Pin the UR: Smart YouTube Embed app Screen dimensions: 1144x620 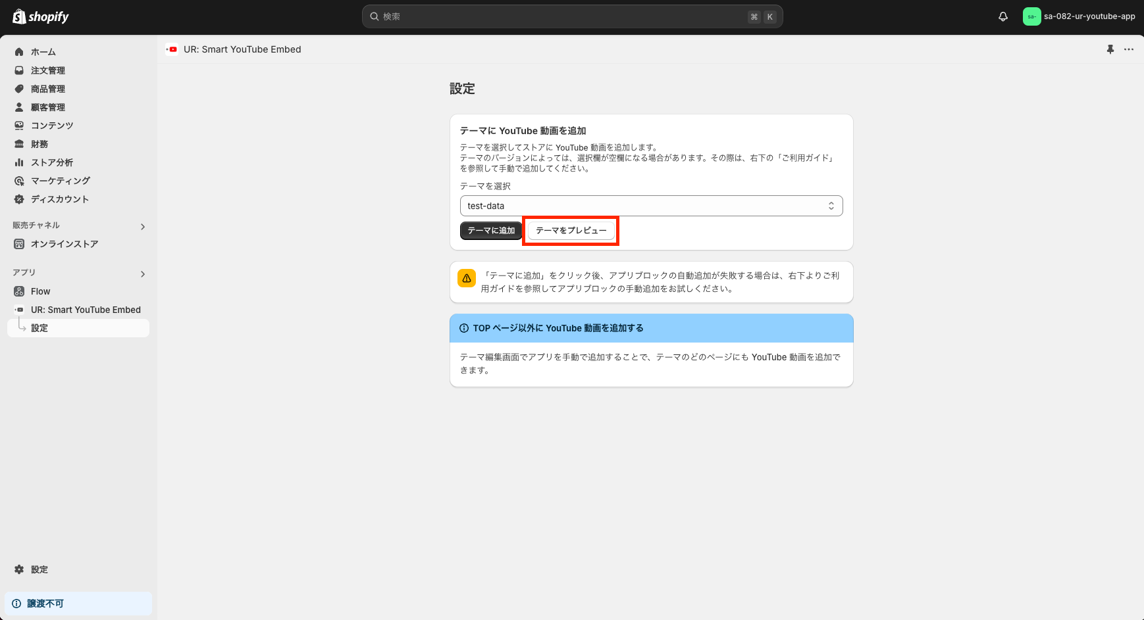pos(1110,49)
